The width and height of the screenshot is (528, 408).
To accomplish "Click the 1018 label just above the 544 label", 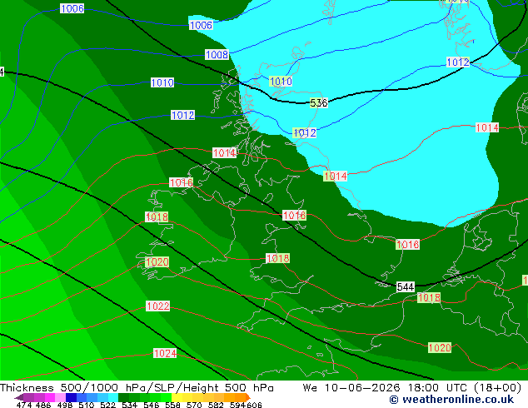I will pyautogui.click(x=408, y=245).
